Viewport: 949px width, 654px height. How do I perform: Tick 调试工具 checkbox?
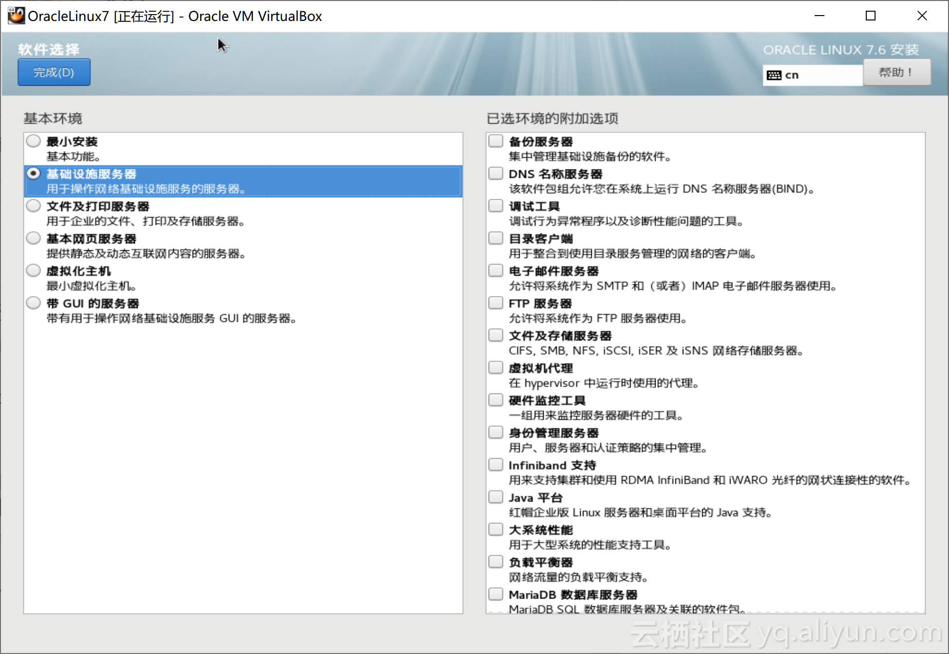tap(495, 206)
